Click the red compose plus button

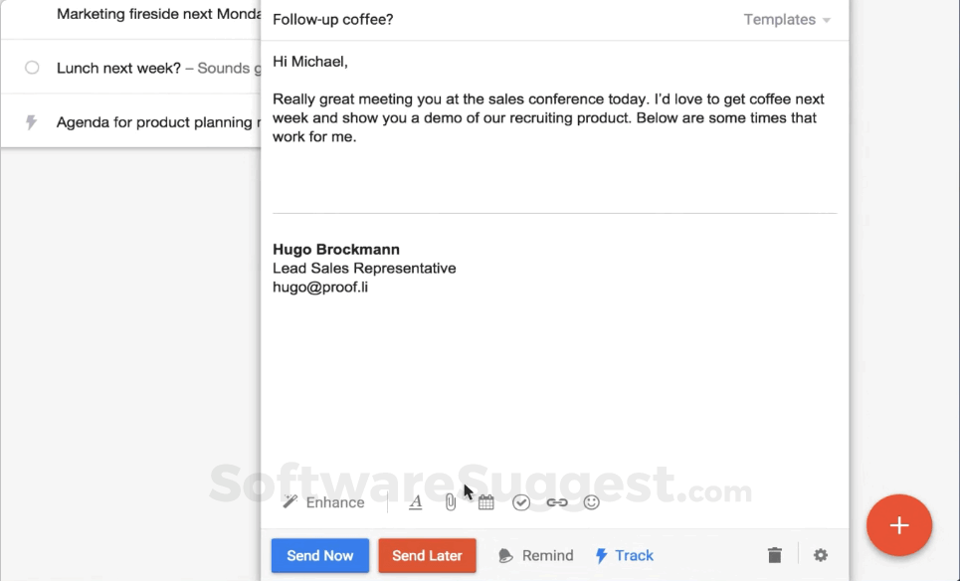click(x=898, y=524)
